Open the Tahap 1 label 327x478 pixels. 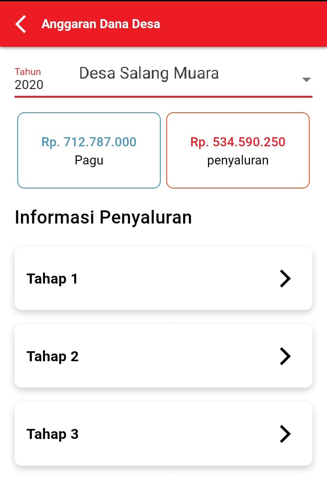pyautogui.click(x=52, y=279)
